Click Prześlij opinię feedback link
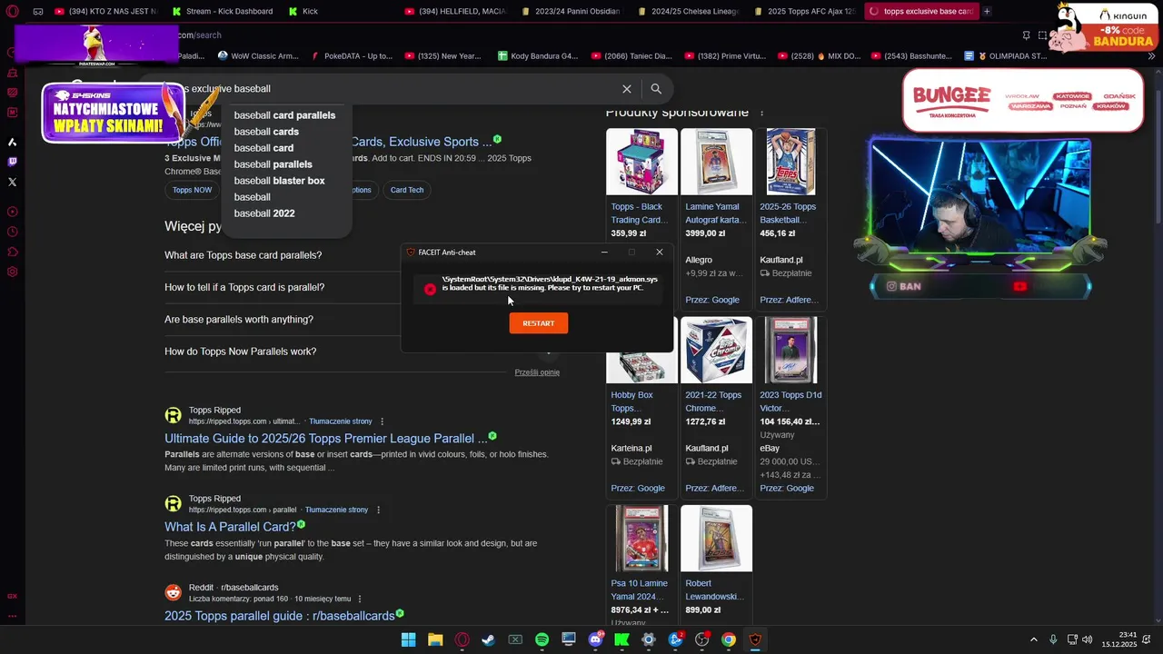 click(x=537, y=372)
